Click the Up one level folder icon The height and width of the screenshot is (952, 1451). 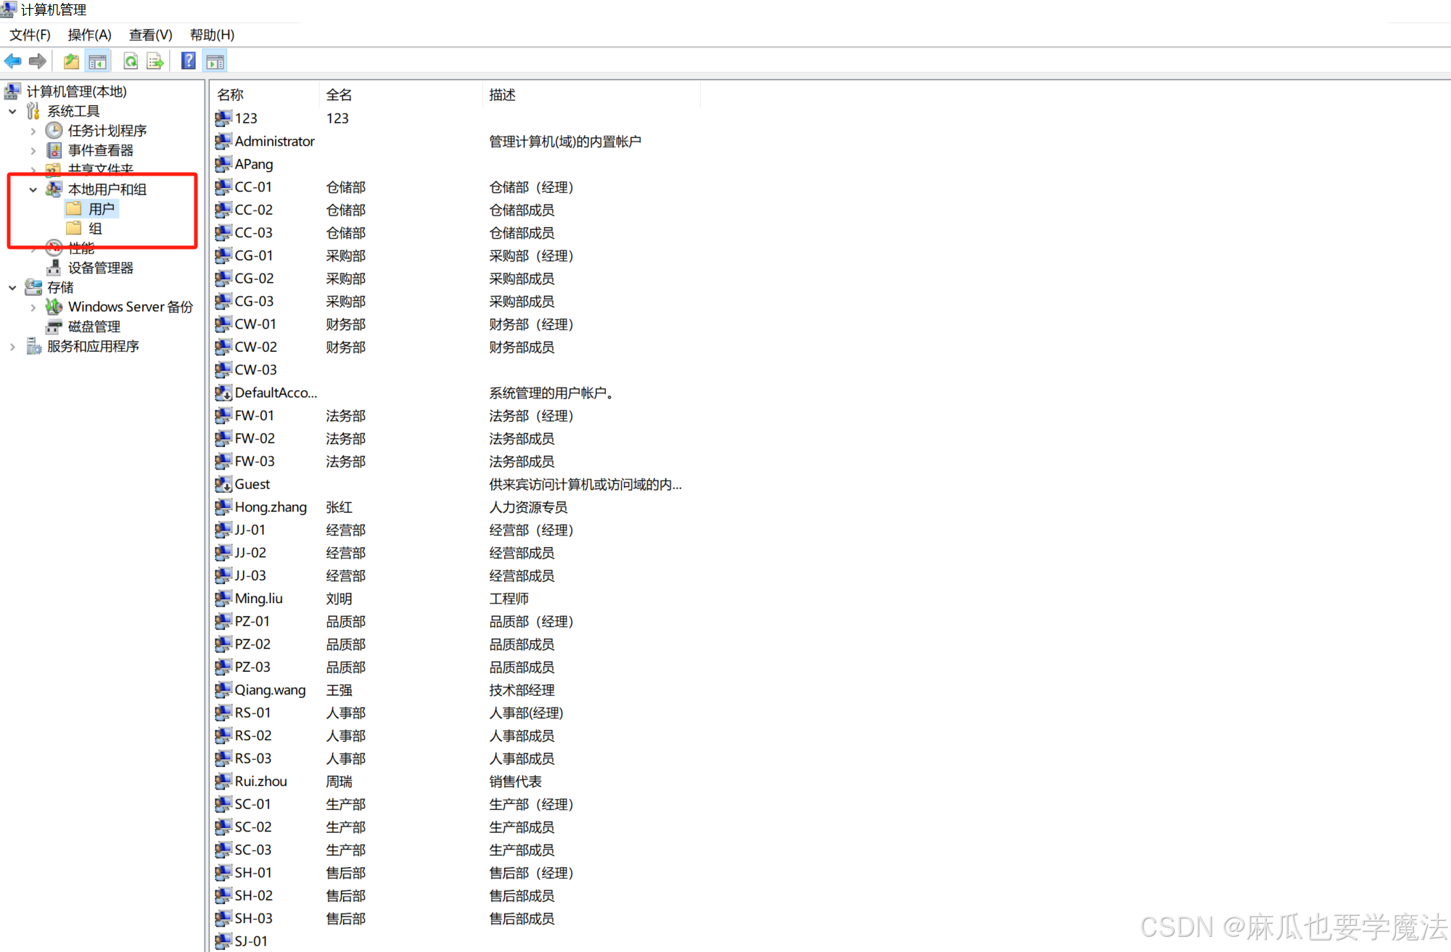pos(71,62)
